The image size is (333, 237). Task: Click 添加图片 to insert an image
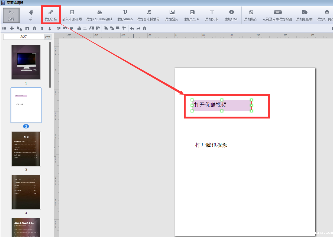pos(172,15)
